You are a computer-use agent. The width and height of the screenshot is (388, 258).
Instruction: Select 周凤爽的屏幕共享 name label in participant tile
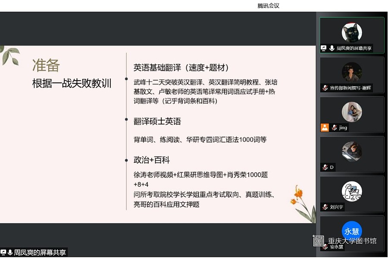tap(354, 48)
